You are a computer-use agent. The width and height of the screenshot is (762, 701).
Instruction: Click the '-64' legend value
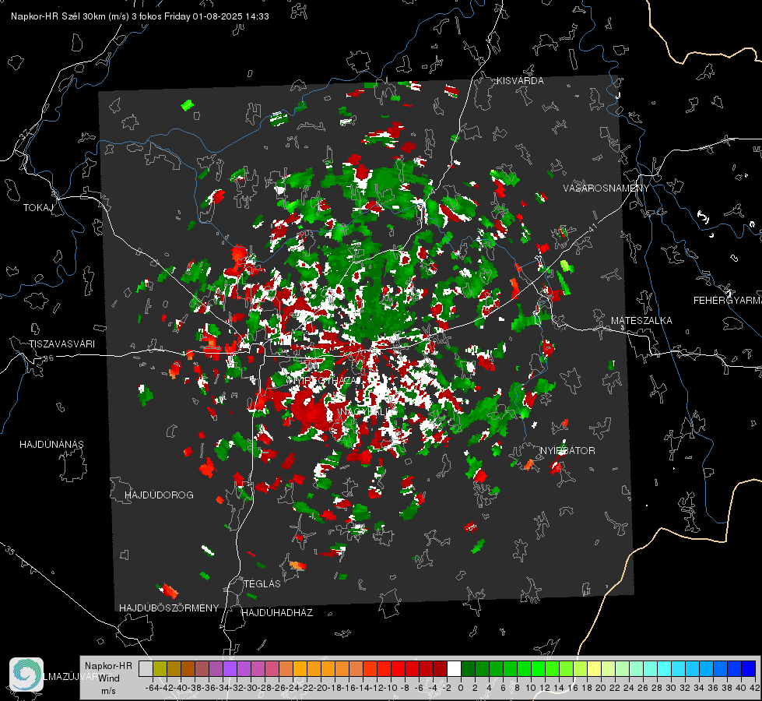[152, 688]
